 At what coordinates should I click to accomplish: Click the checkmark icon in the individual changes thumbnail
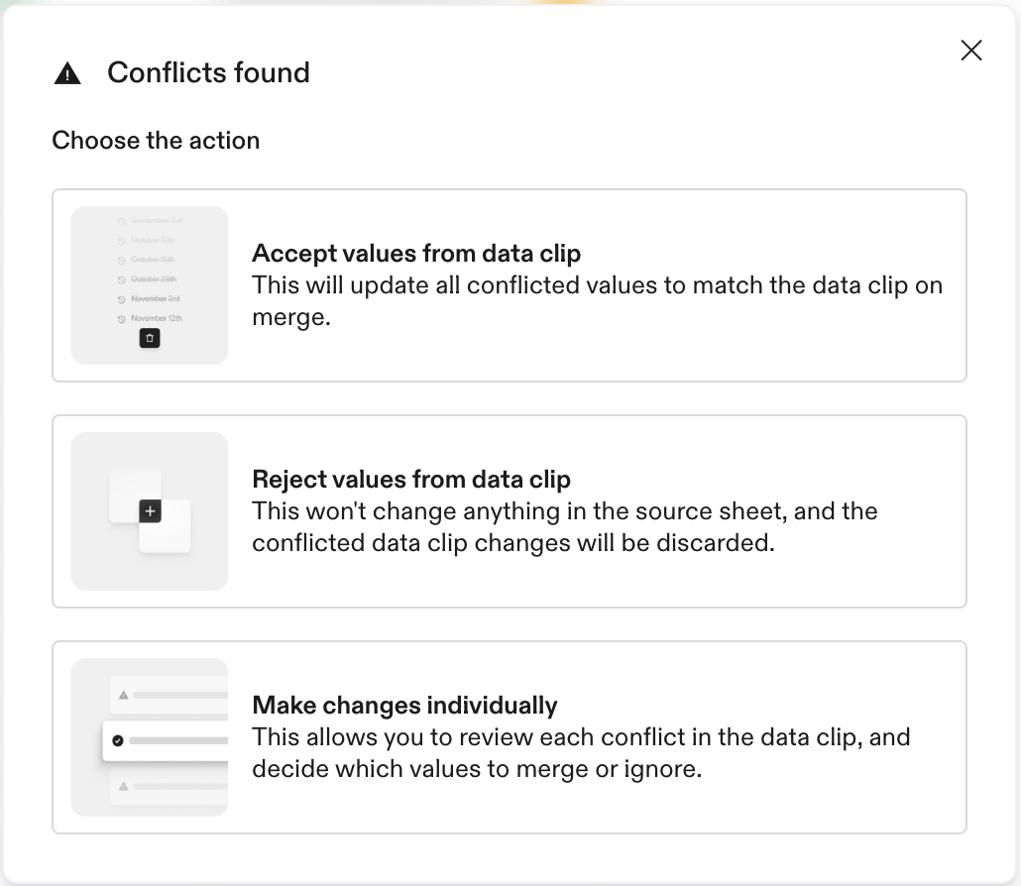pyautogui.click(x=118, y=740)
